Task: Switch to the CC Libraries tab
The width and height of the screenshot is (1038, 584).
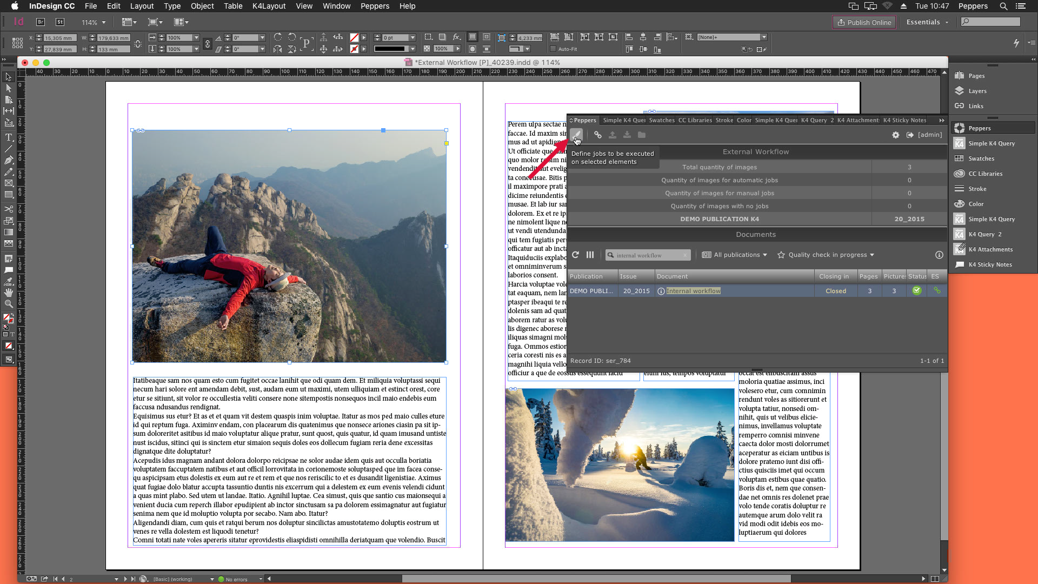Action: click(695, 120)
